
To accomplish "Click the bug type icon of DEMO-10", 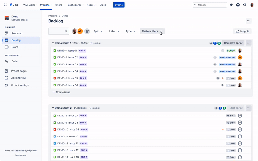I will click(55, 130).
